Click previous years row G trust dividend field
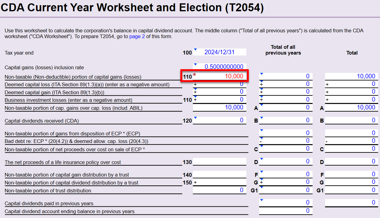Viewport: 380px width, 218px height. [x=286, y=182]
